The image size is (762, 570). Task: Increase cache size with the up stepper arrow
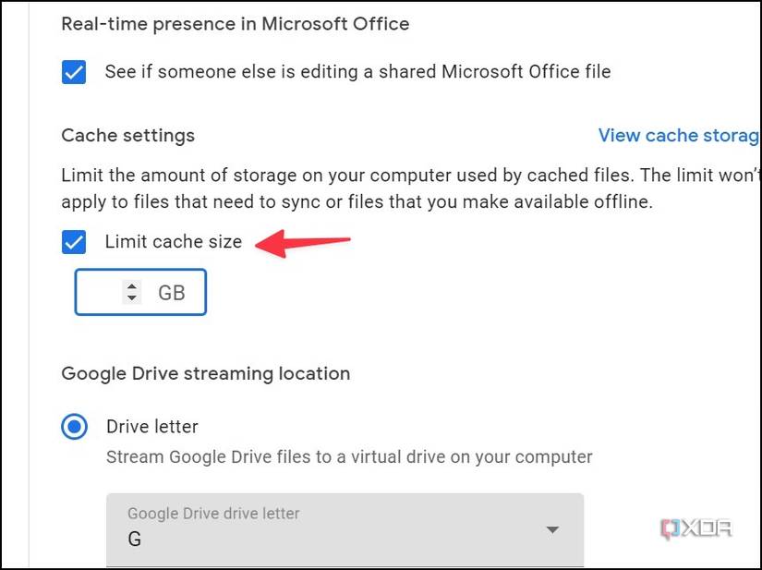tap(132, 286)
